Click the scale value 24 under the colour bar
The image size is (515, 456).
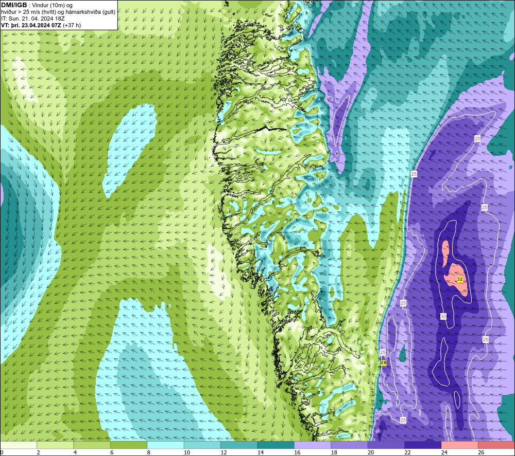pyautogui.click(x=444, y=452)
